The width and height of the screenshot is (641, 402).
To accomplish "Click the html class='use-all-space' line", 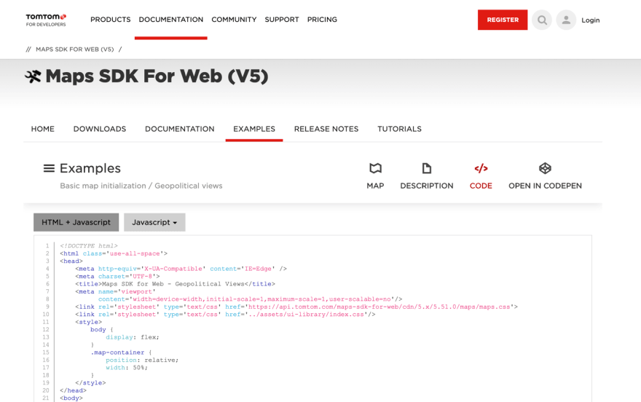I will [x=114, y=253].
